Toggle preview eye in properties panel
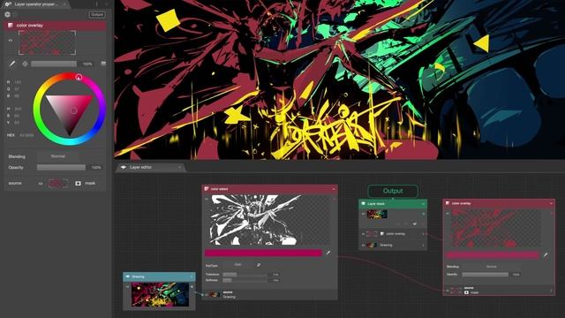565x318 pixels. point(11,41)
